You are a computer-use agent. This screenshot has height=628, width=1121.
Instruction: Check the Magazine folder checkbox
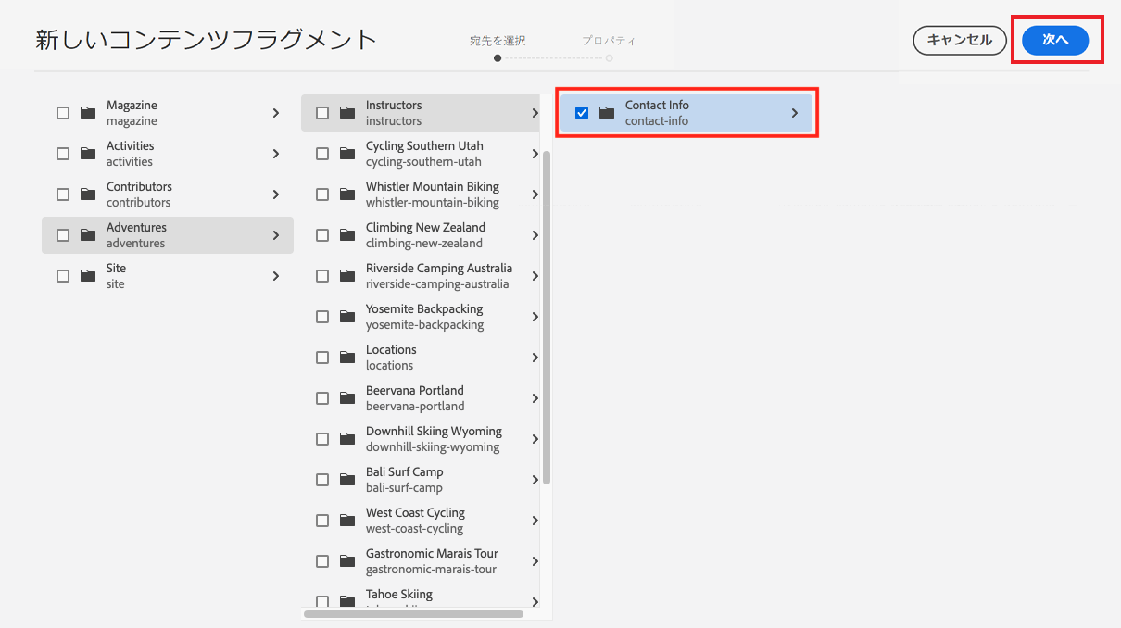click(63, 113)
